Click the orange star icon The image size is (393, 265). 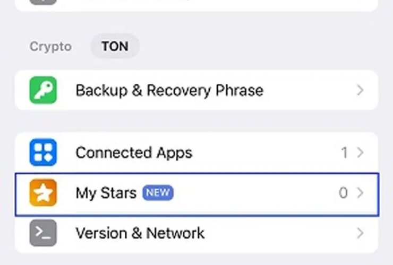pos(43,193)
